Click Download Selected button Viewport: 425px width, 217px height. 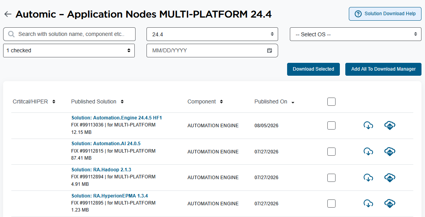pyautogui.click(x=313, y=69)
